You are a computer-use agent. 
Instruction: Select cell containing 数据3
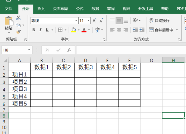(85, 67)
